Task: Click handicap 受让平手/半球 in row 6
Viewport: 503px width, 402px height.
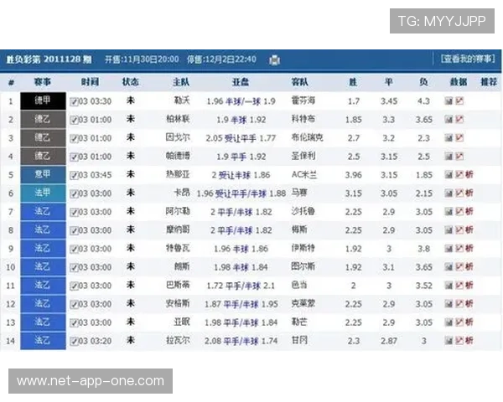Action: point(241,194)
